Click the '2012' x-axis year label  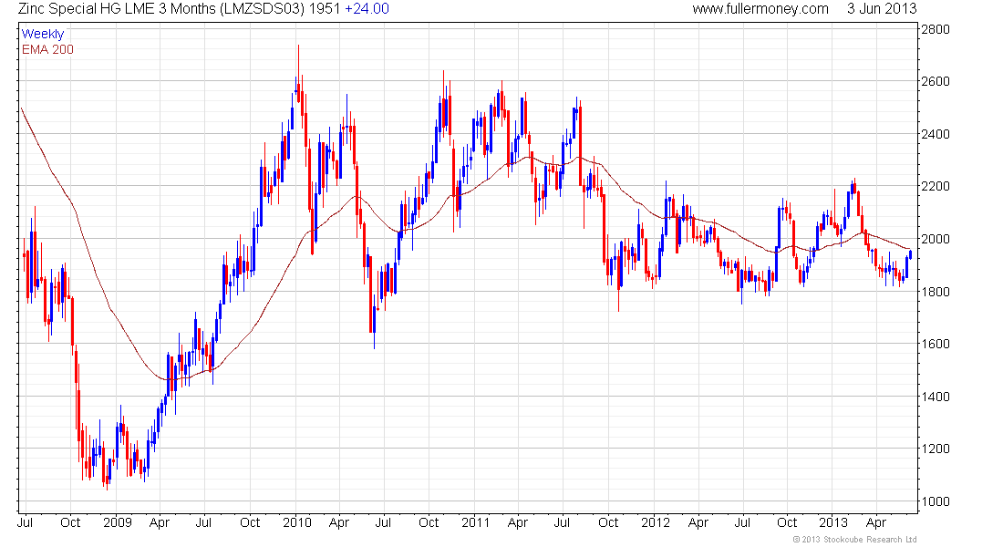[655, 522]
